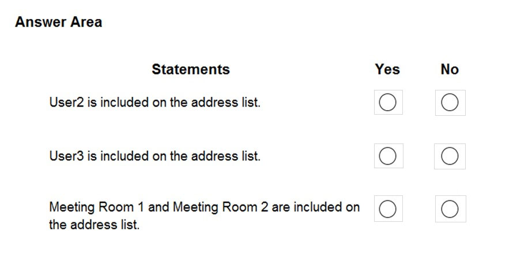Click the word User3 in second statement
The height and width of the screenshot is (261, 513).
coord(66,156)
